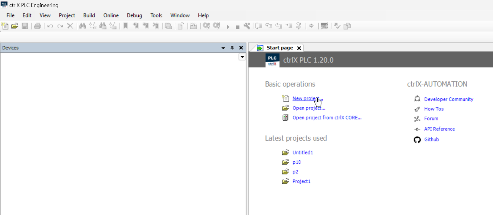Click the Replace A-to-B toolbar icon
This screenshot has width=493, height=215.
(x=93, y=26)
